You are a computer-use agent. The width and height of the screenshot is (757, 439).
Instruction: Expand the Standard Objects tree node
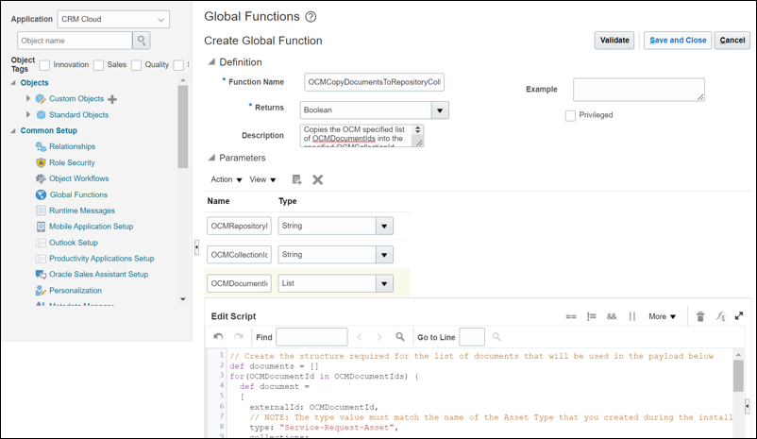pyautogui.click(x=28, y=114)
